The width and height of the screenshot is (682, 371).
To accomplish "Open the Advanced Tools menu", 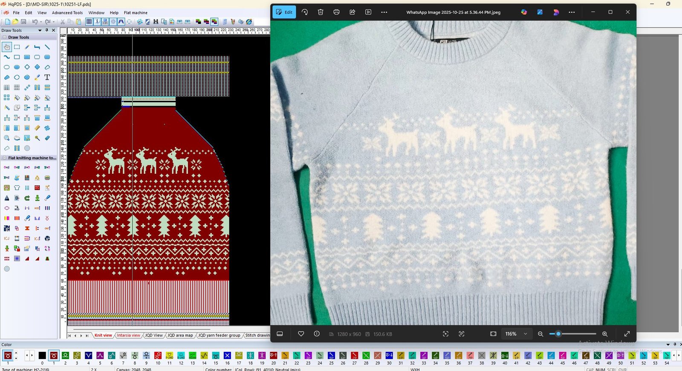I will click(67, 13).
